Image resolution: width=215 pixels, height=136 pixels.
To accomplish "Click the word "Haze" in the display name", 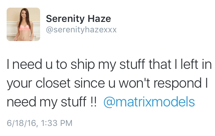I will coord(99,18).
